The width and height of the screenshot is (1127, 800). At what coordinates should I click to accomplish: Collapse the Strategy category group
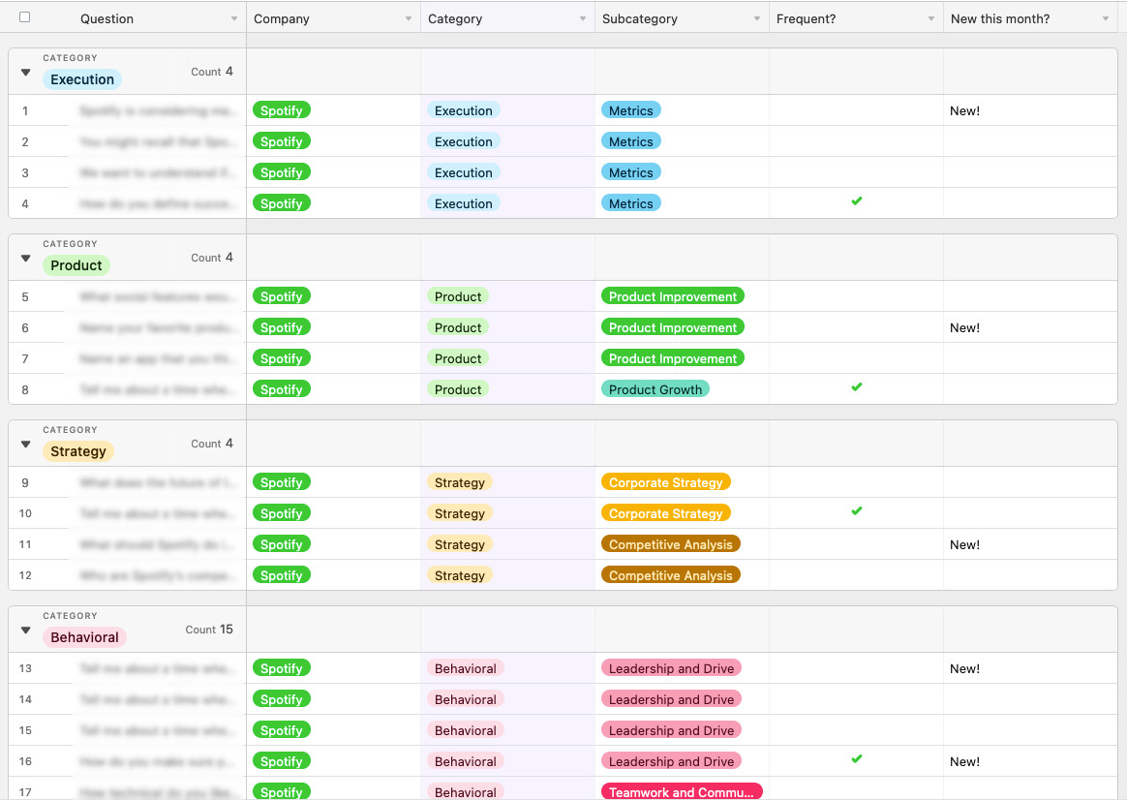[x=26, y=445]
